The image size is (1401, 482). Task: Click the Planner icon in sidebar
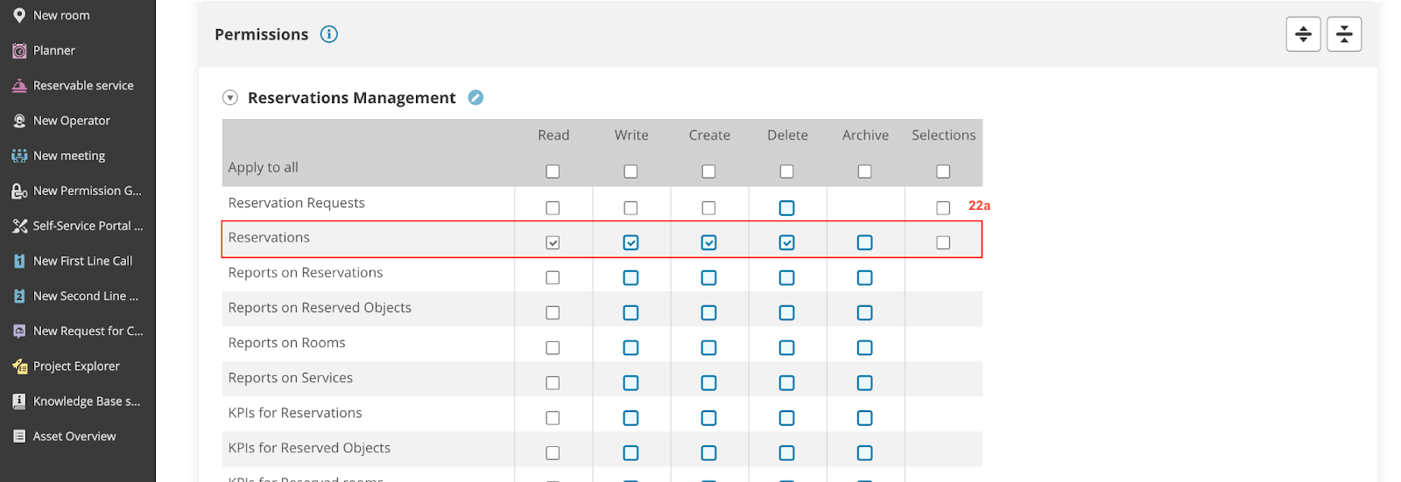(x=19, y=51)
